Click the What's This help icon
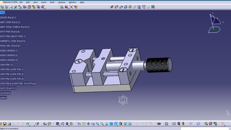This screenshot has height=130, width=231. [x=37, y=124]
